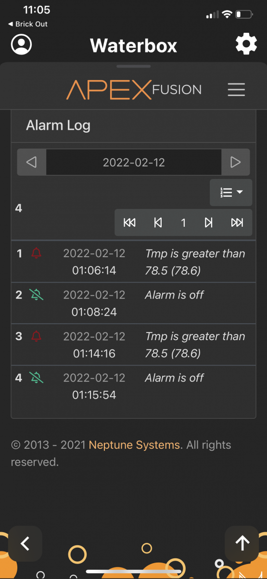This screenshot has width=267, height=579.
Task: Click red alarm bell of entry 3
Action: (36, 336)
